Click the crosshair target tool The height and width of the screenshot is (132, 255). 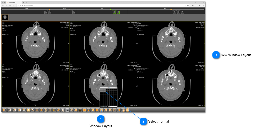coord(46,110)
